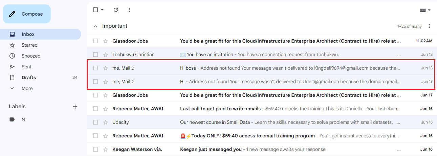Collapse the Important section chevron
The height and width of the screenshot is (156, 437).
[x=95, y=26]
